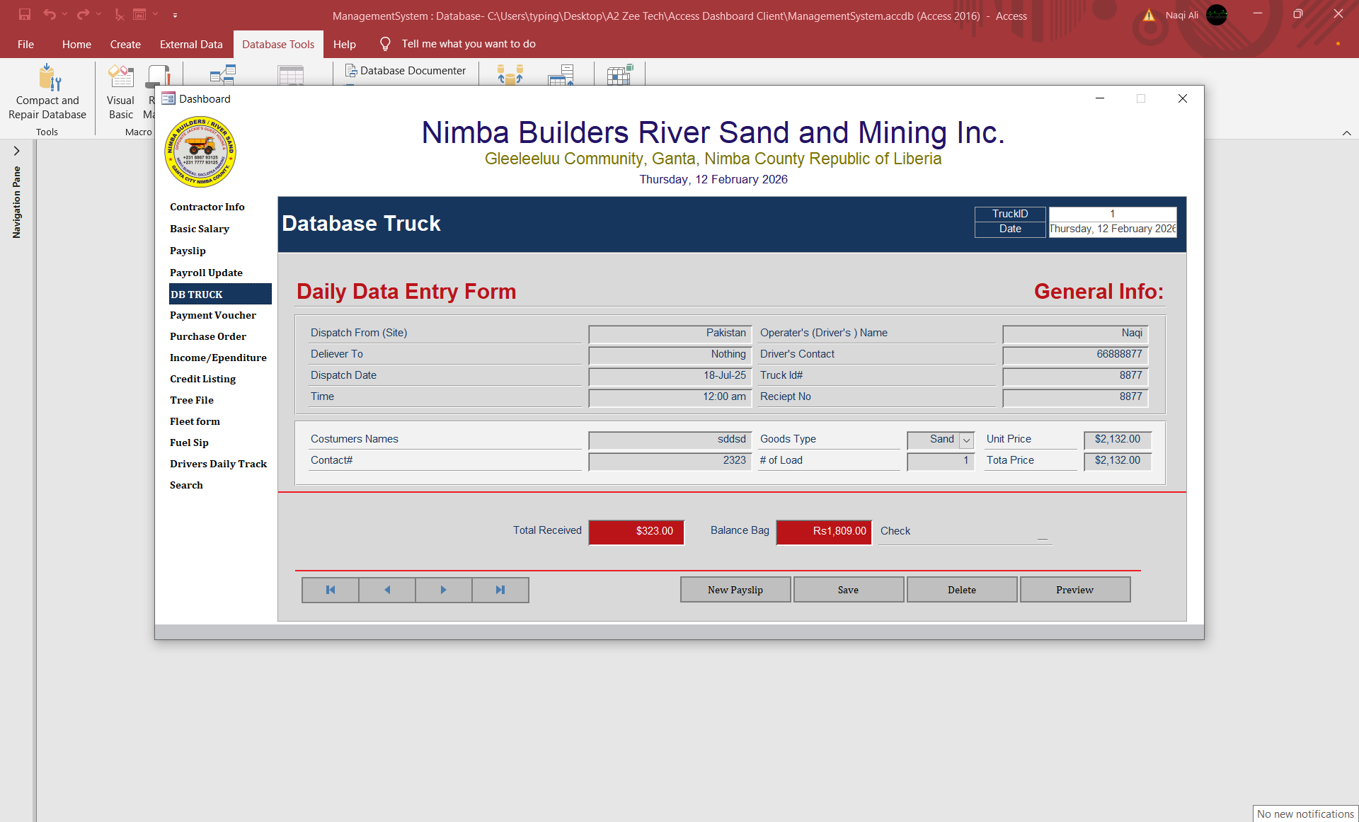Switch to the Create tab
Screen dimensions: 1359x822
125,44
